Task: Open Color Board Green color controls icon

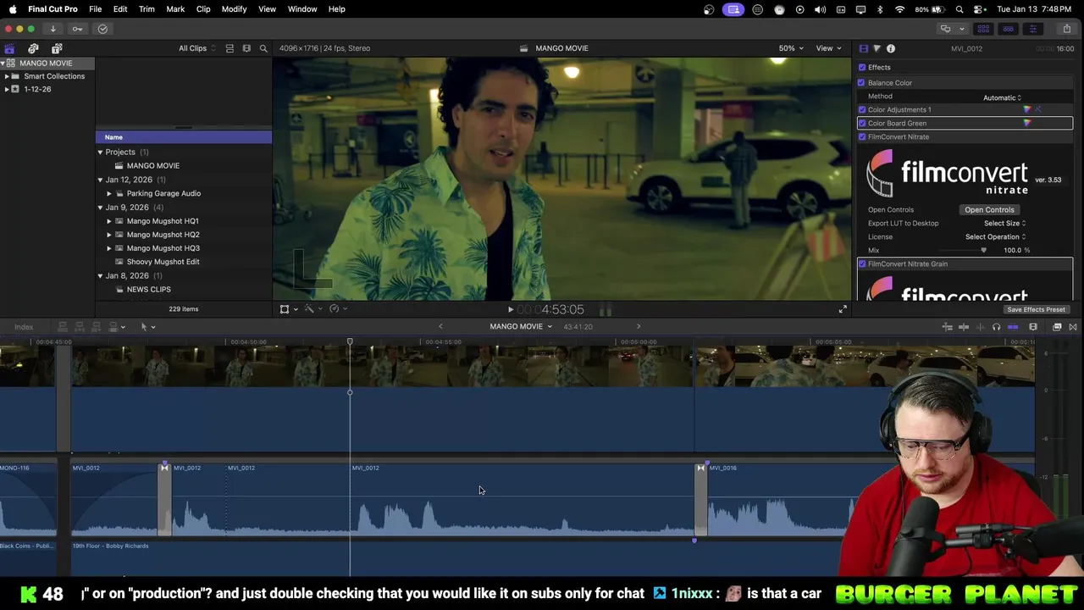Action: pos(1027,123)
